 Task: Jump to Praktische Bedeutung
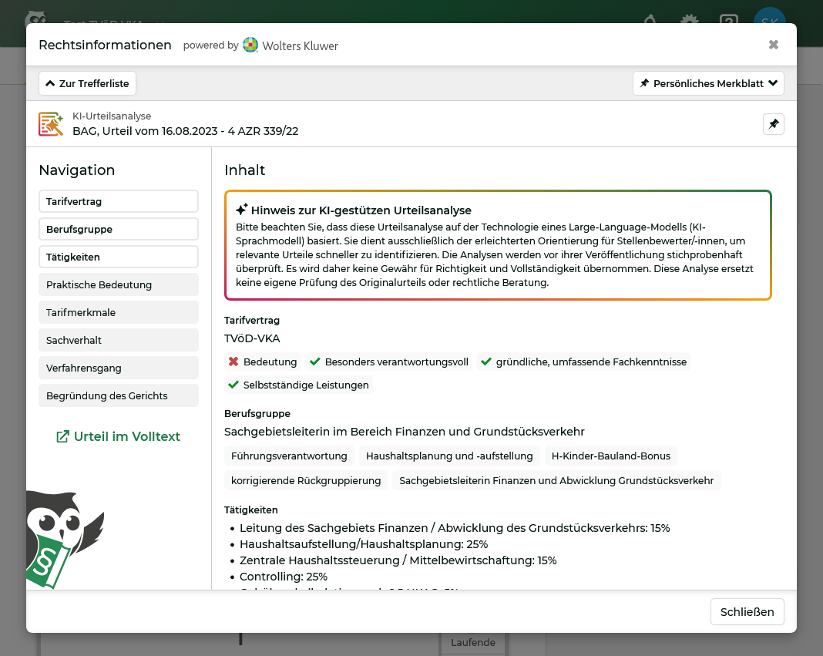119,284
